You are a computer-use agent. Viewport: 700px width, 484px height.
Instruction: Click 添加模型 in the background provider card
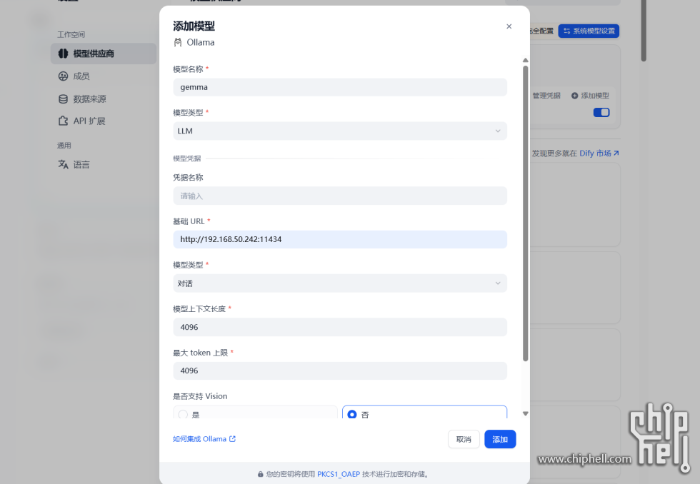[590, 96]
